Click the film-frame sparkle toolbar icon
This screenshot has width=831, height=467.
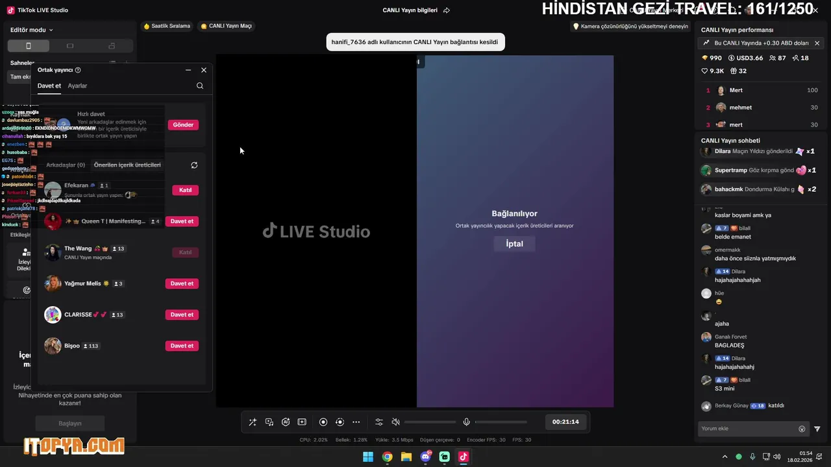[x=302, y=422]
